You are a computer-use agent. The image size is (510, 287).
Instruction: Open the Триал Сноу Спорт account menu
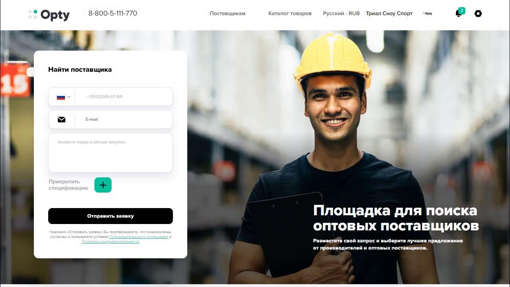tap(389, 14)
